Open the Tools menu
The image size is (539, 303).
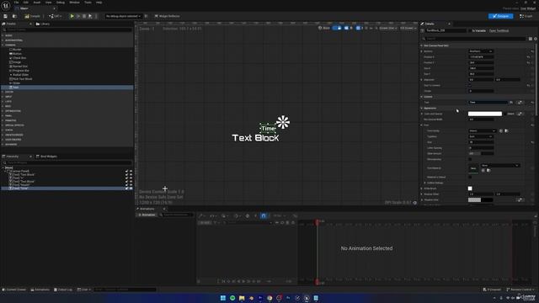click(x=88, y=3)
